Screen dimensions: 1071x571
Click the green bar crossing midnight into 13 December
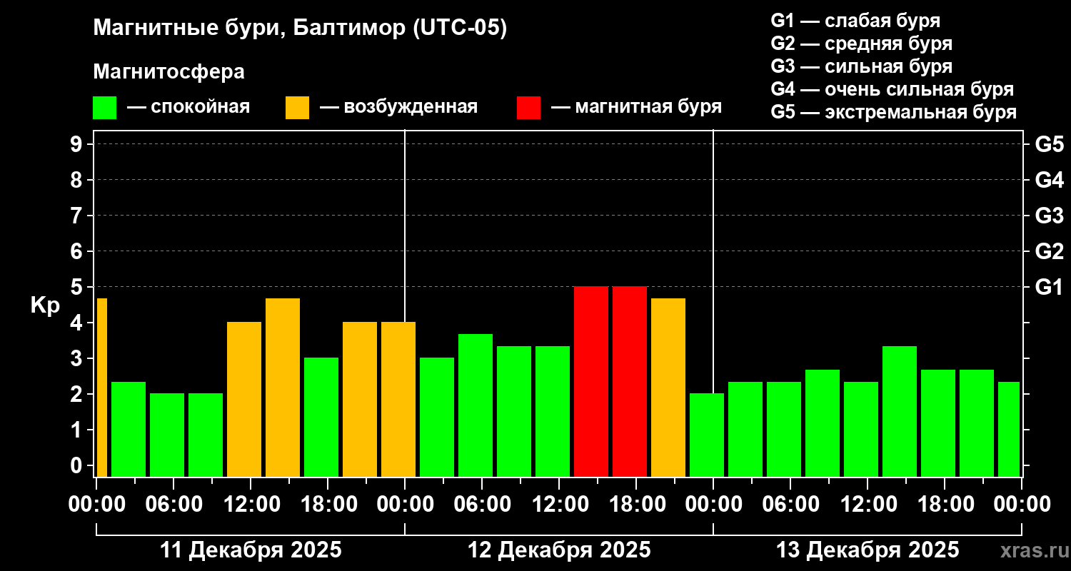tap(707, 435)
